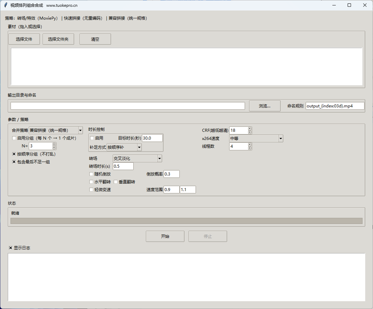Screen dimensions: 373x309
Task: Expand the 转场 transition dropdown
Action: 159,159
